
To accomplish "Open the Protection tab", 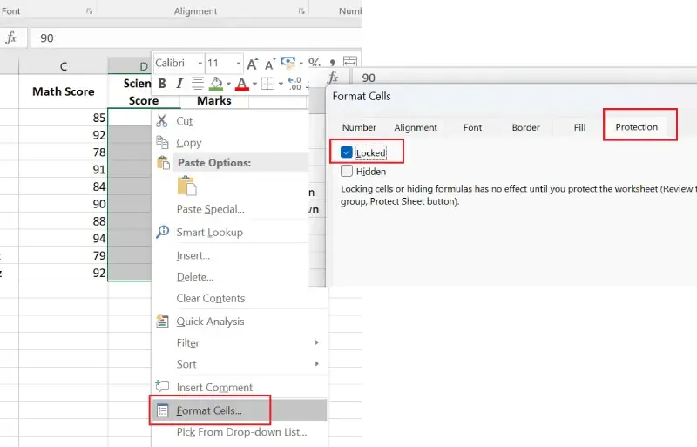I will click(x=637, y=127).
